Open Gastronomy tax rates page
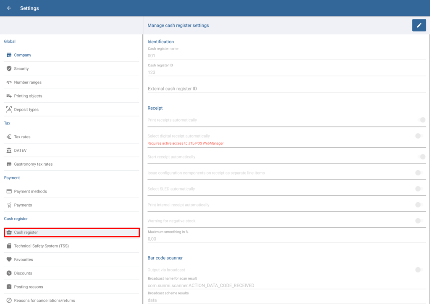The width and height of the screenshot is (430, 304). click(x=33, y=164)
